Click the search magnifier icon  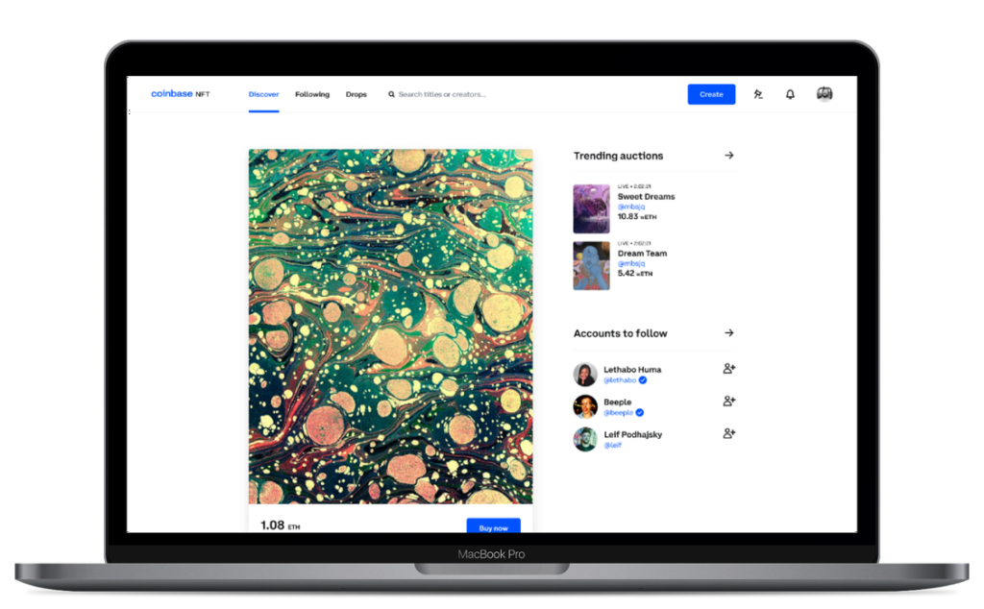pos(391,95)
